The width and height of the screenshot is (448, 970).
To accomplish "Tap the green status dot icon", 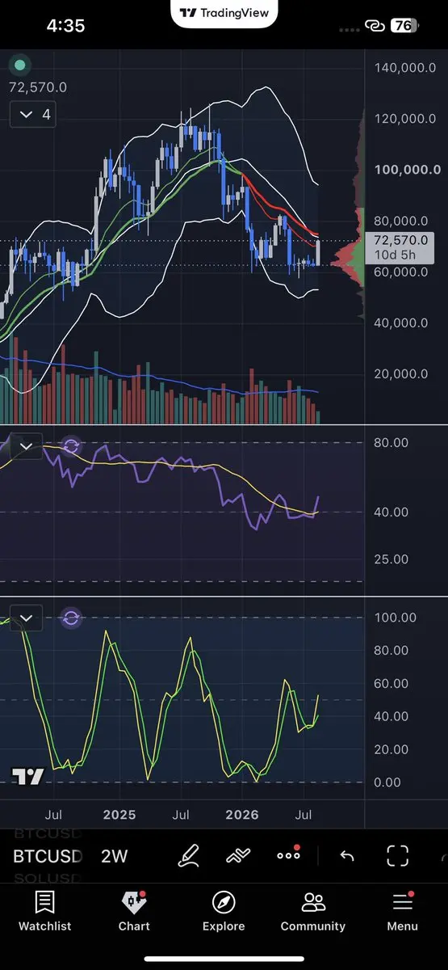I will coord(20,65).
